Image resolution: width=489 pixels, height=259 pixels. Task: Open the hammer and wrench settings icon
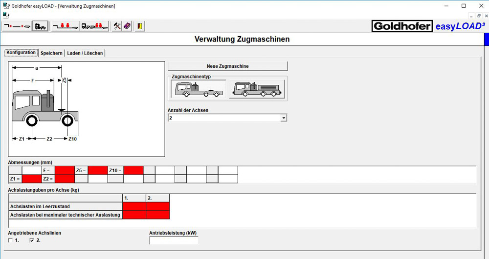[x=117, y=26]
